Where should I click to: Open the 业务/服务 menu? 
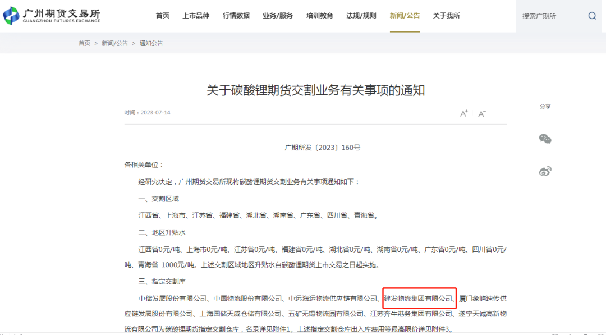(278, 16)
